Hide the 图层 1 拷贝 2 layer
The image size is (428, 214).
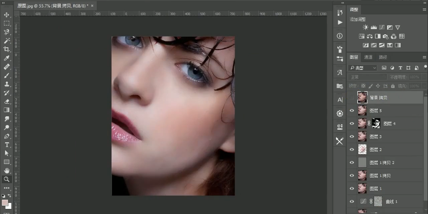tap(352, 163)
